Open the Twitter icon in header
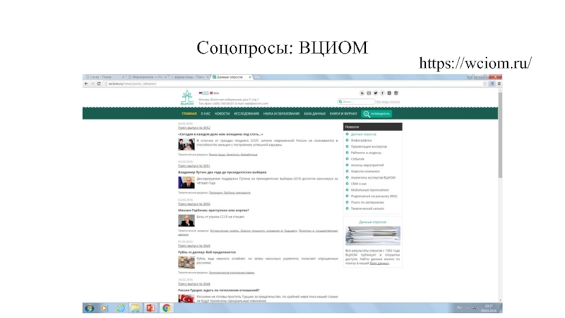This screenshot has height=318, width=565. point(376,93)
